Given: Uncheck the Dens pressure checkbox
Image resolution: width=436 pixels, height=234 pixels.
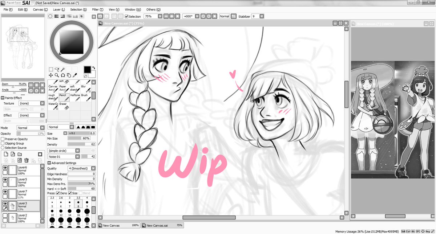Looking at the screenshot, I should click(58, 193).
